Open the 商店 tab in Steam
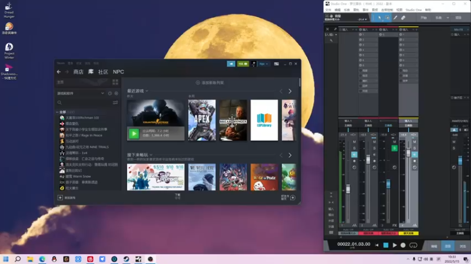 click(x=78, y=72)
